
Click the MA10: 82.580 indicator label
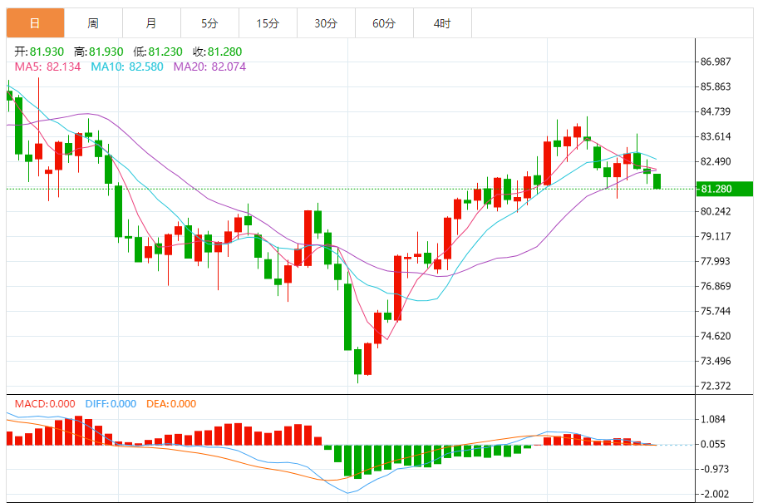point(127,67)
